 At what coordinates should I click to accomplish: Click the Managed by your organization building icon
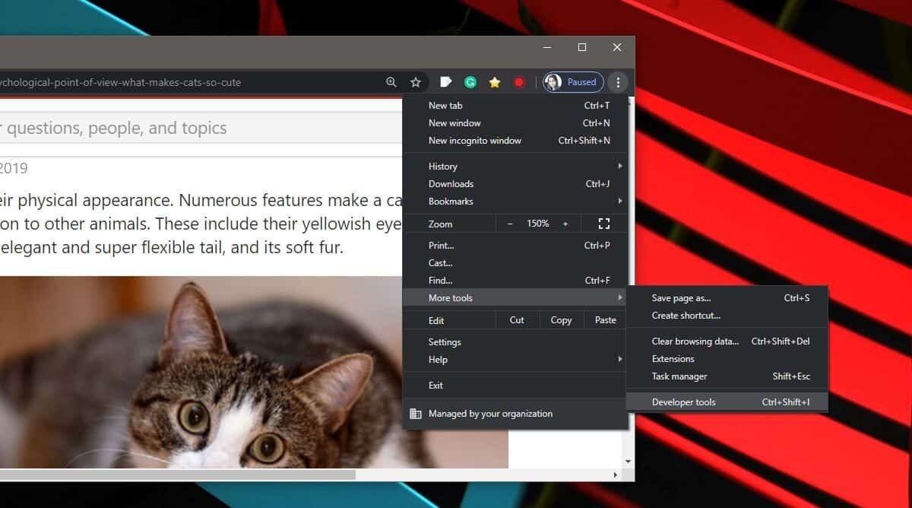[416, 413]
